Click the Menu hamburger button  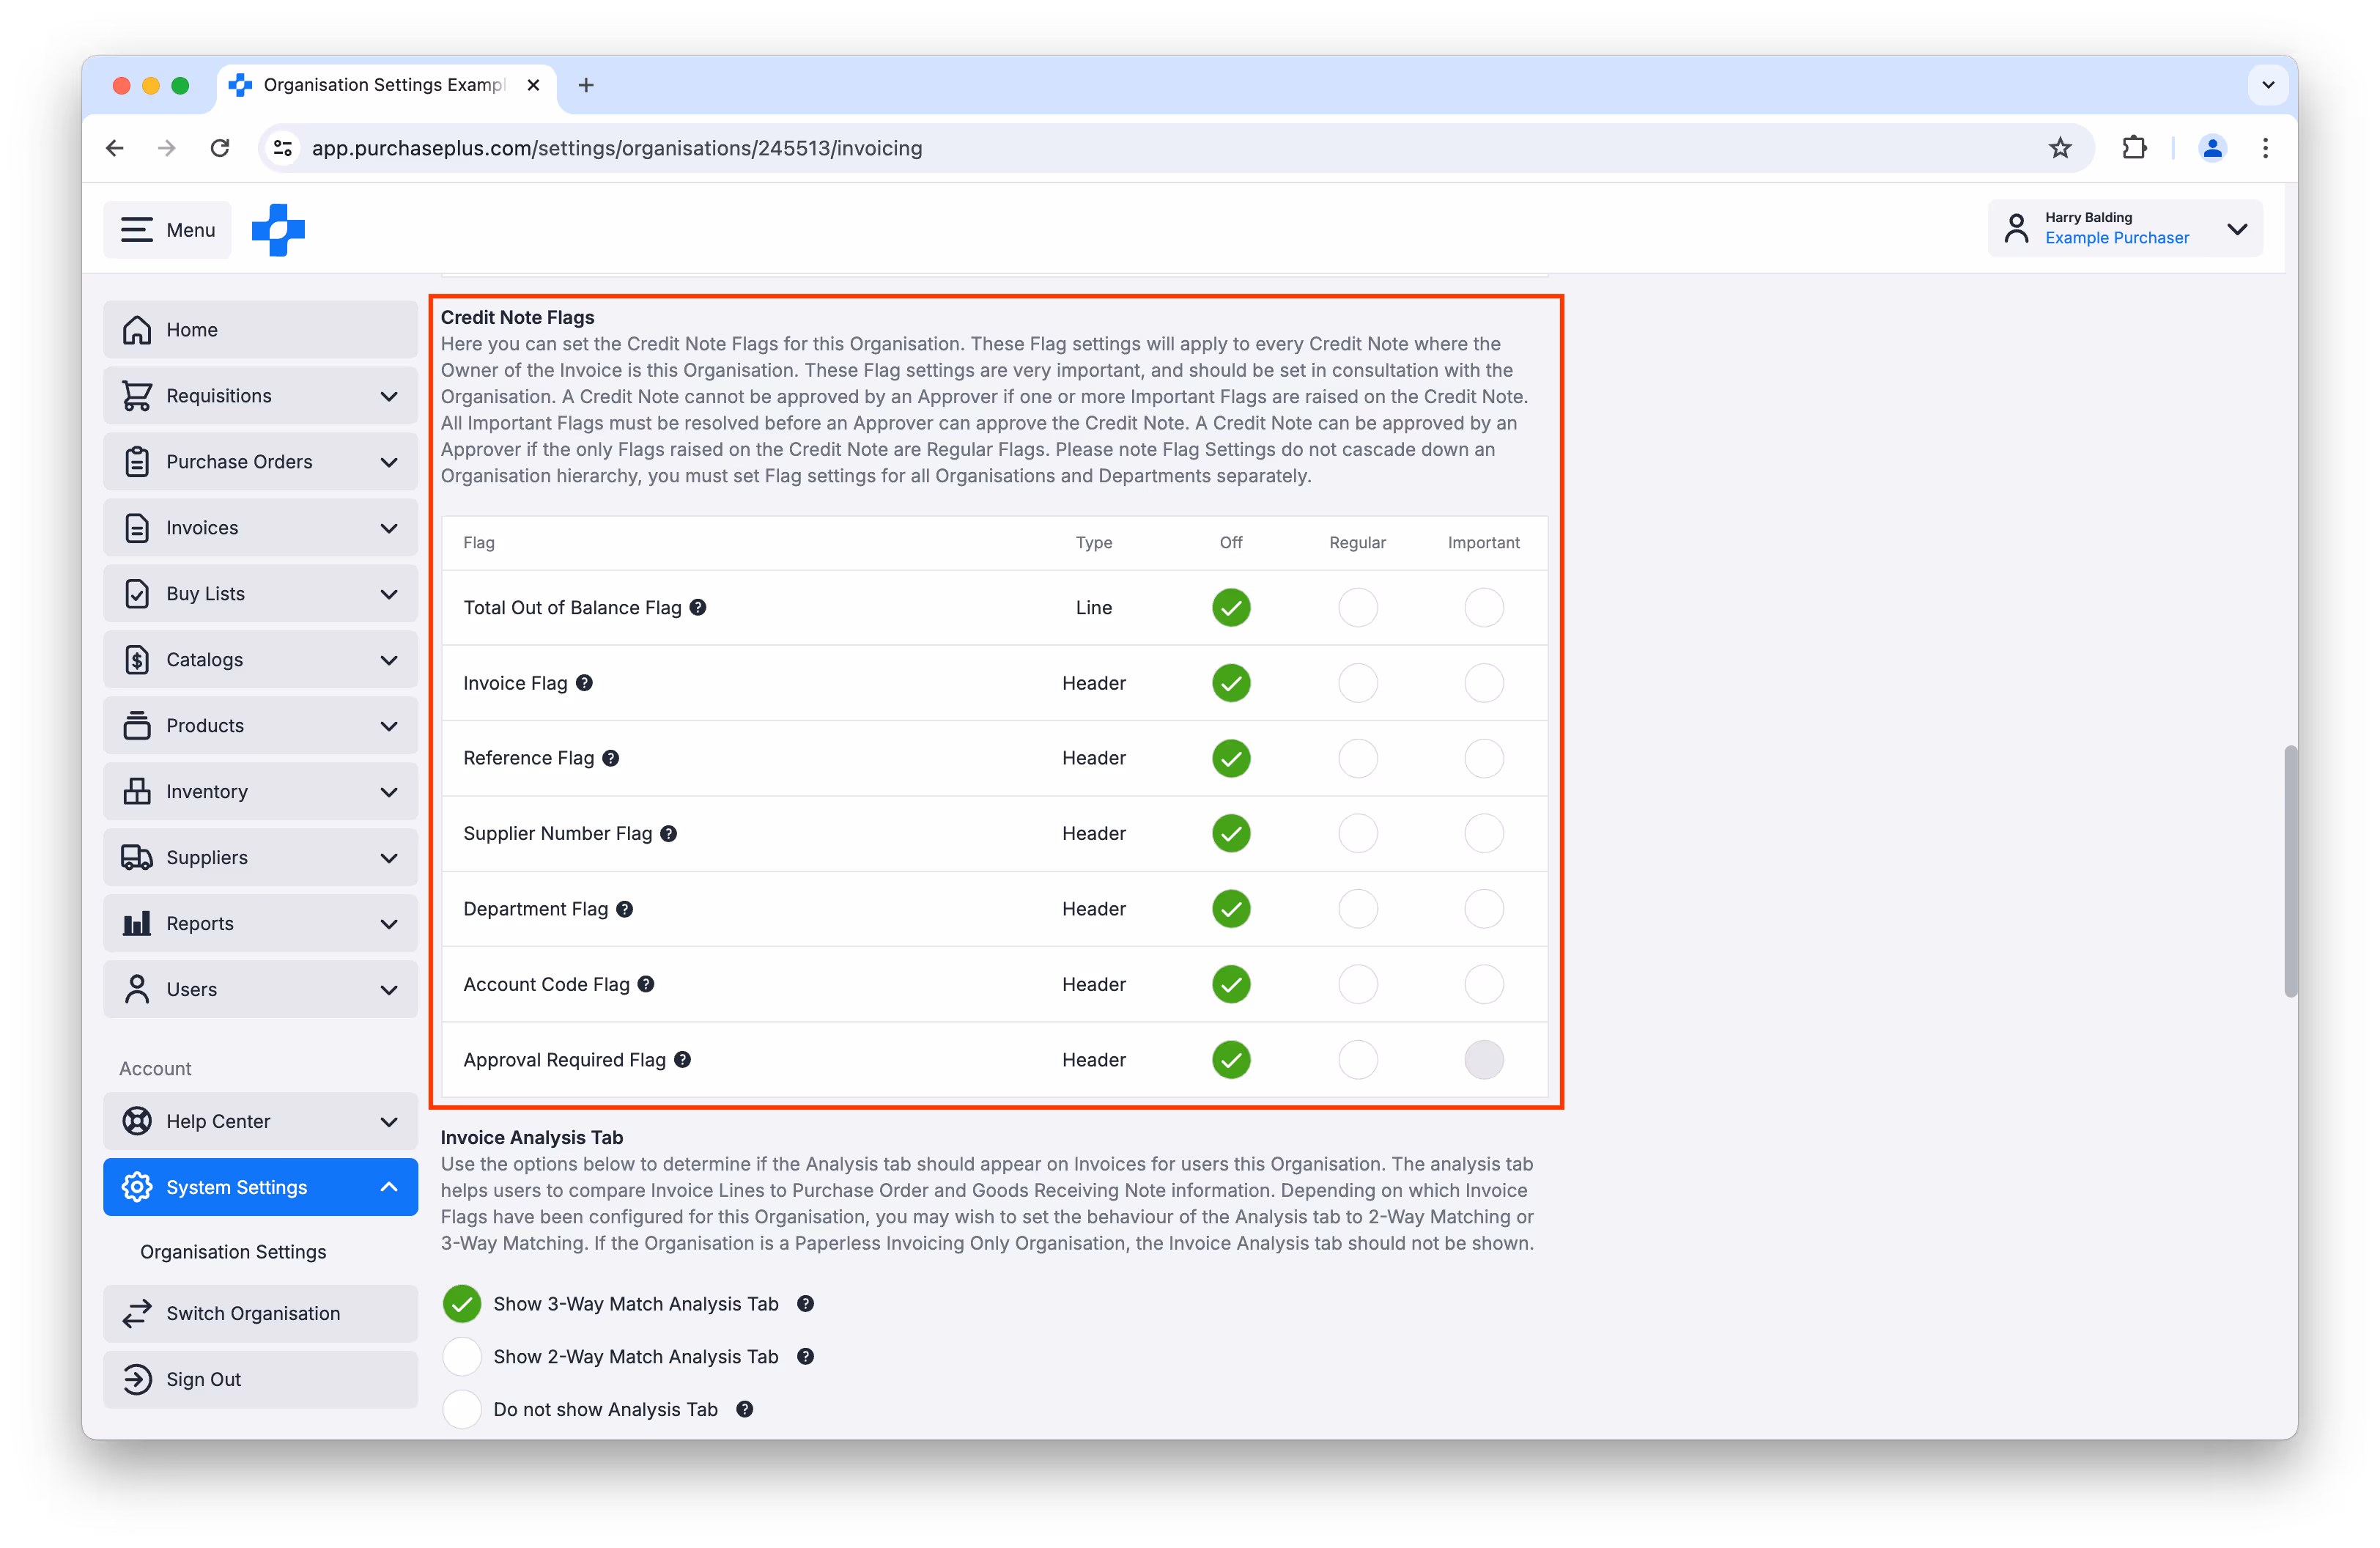point(167,230)
